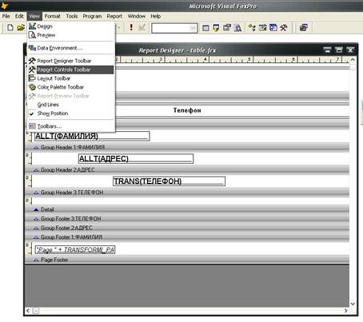The height and width of the screenshot is (322, 363).
Task: Click the Data Environment entry icon
Action: pyautogui.click(x=32, y=48)
